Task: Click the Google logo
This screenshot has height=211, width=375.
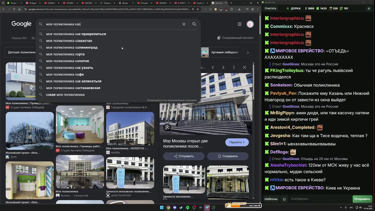Action: pyautogui.click(x=21, y=24)
